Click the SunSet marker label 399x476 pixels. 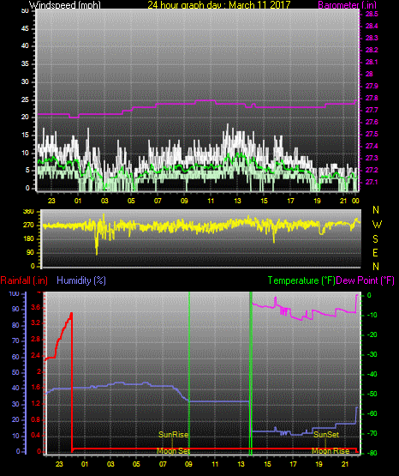pos(326,435)
